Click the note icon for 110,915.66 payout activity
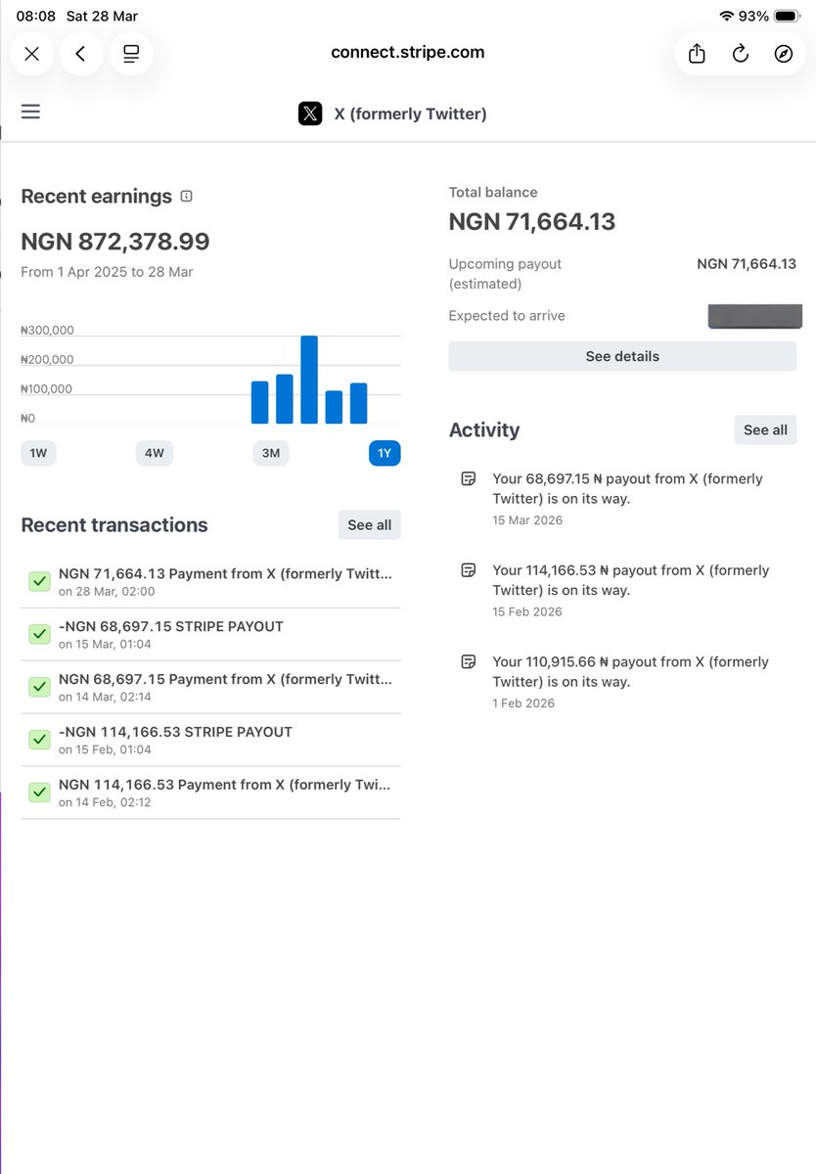 point(469,661)
